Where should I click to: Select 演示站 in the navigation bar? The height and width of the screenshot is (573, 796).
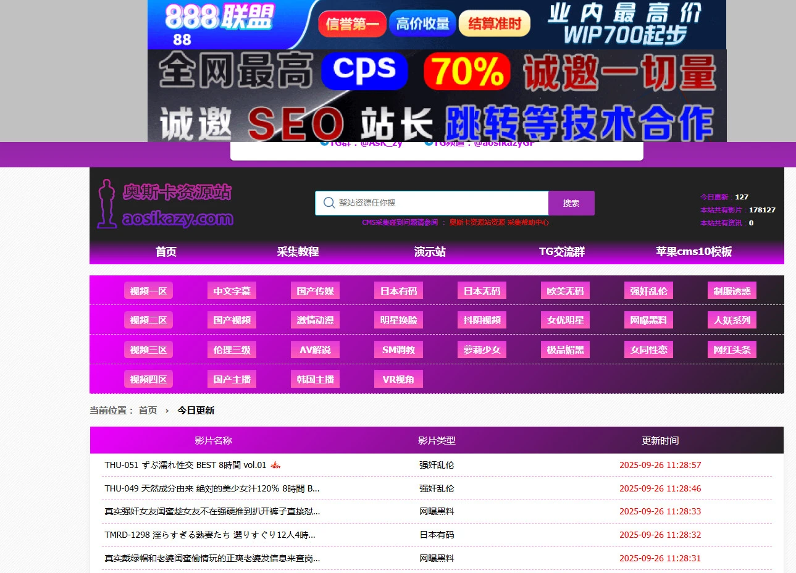(430, 252)
